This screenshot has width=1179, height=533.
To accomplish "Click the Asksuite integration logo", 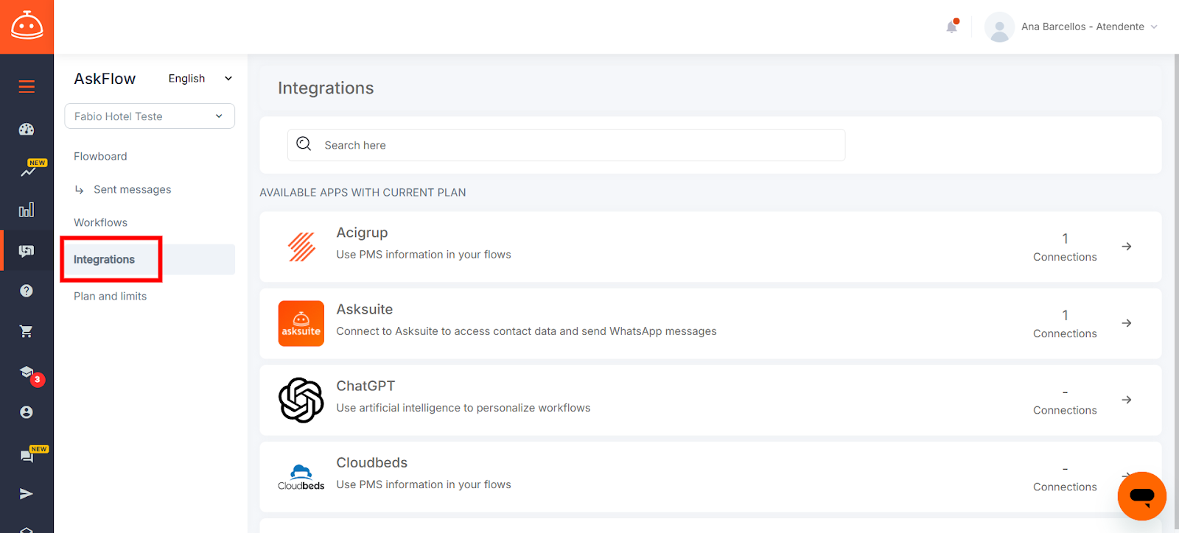I will (x=301, y=323).
